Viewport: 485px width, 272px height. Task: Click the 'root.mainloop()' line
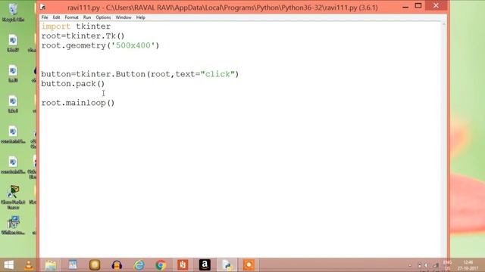(x=78, y=103)
